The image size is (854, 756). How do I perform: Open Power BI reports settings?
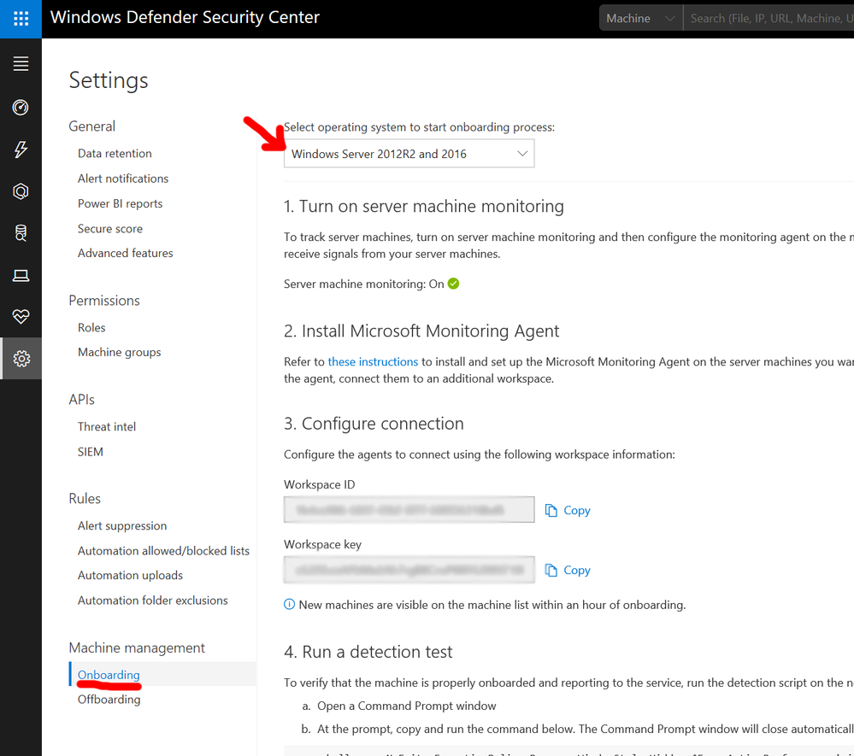(x=120, y=203)
